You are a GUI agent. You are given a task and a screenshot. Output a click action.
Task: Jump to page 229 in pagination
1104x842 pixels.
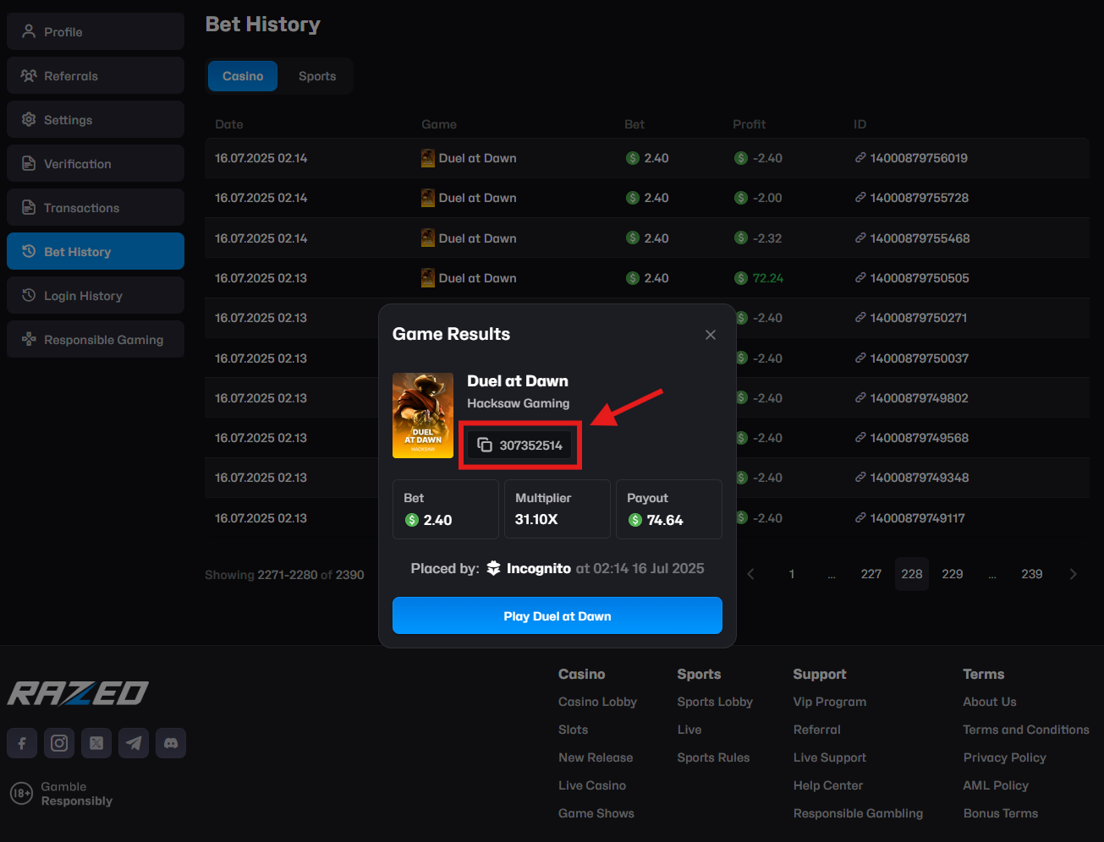point(953,574)
